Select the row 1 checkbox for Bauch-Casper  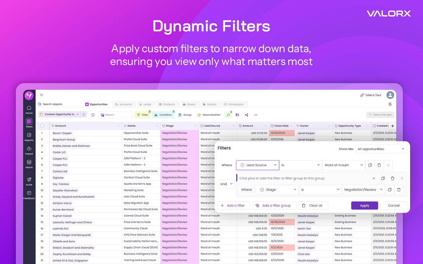42,133
